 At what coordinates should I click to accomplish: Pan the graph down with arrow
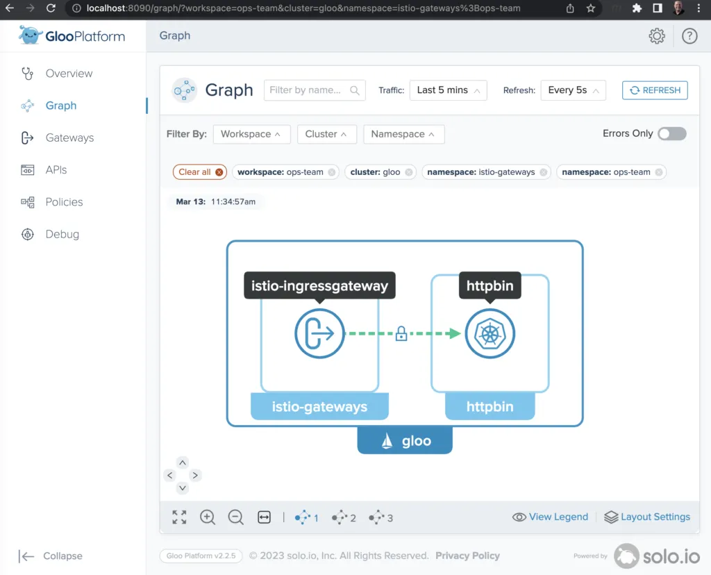point(183,488)
